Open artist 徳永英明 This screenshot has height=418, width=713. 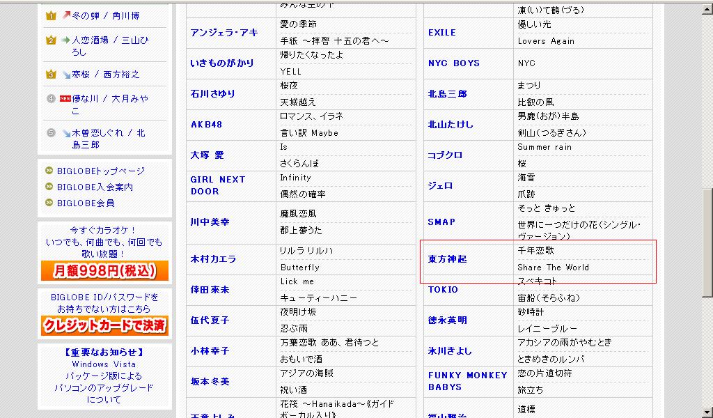tap(448, 320)
